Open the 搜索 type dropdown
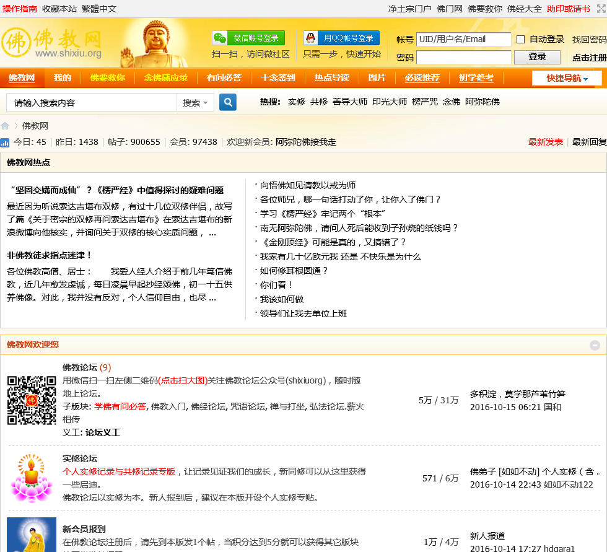 coord(195,103)
